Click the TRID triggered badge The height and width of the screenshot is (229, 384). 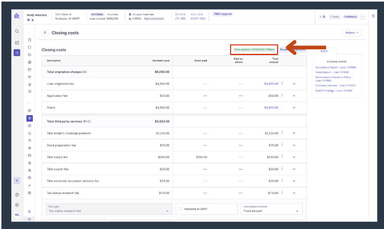click(x=222, y=14)
